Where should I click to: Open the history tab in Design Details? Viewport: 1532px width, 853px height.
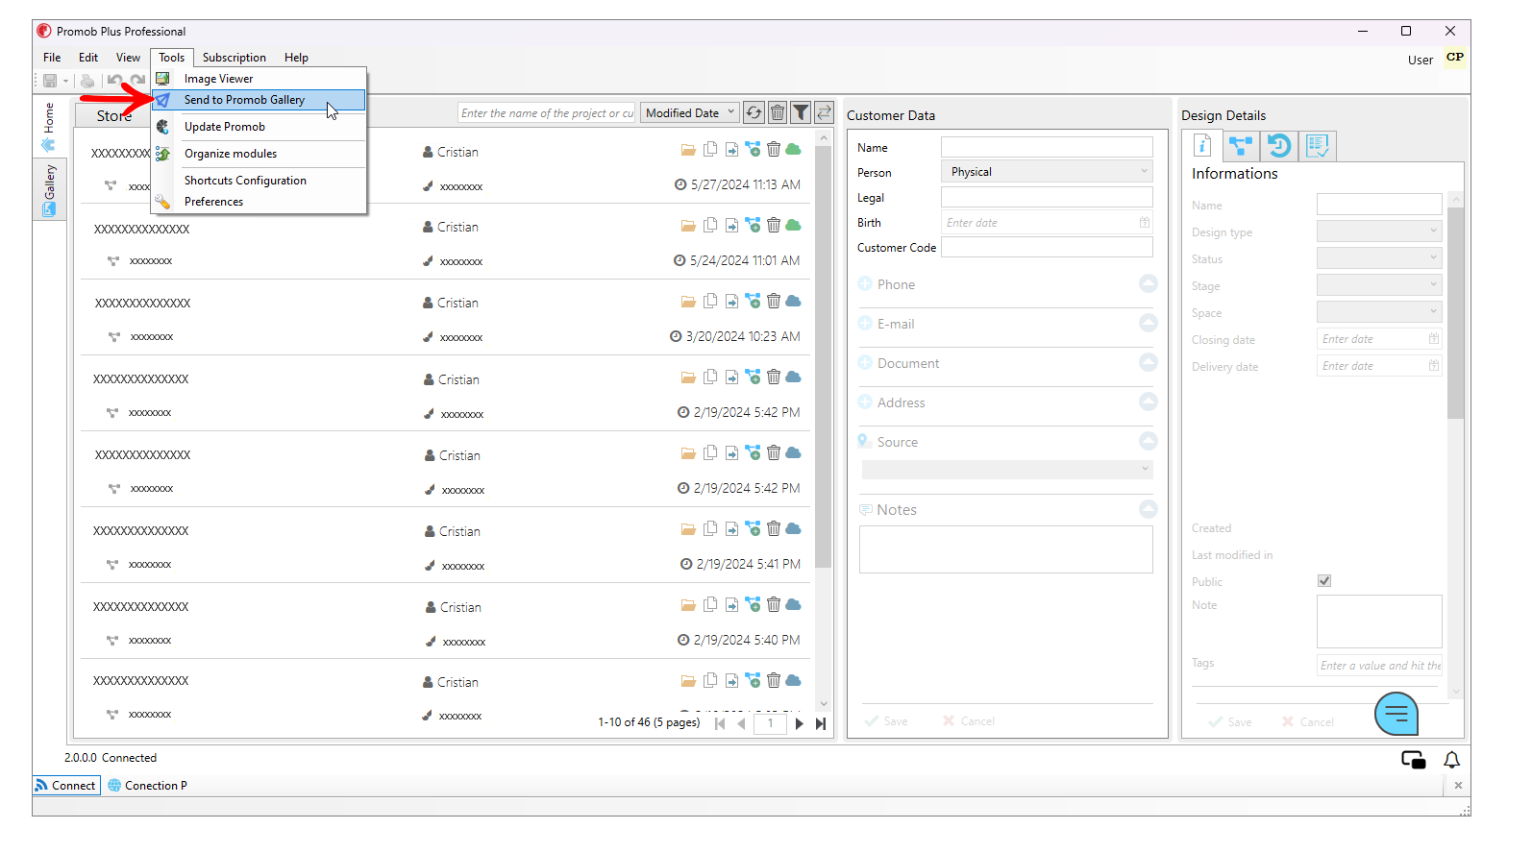click(1278, 146)
